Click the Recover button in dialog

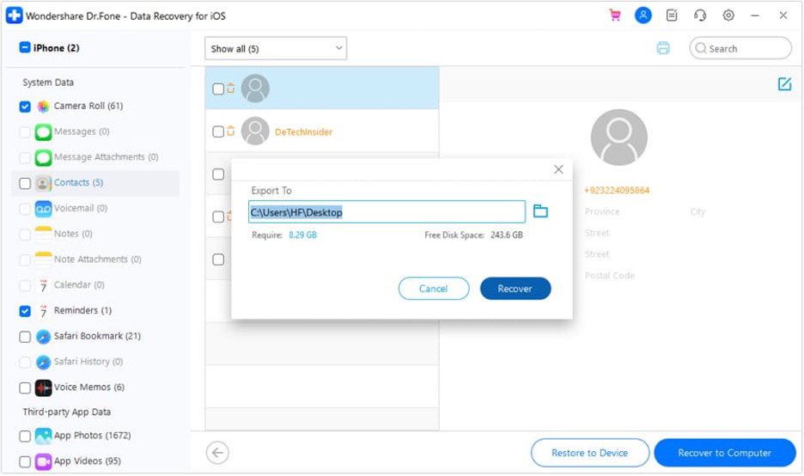(x=515, y=289)
